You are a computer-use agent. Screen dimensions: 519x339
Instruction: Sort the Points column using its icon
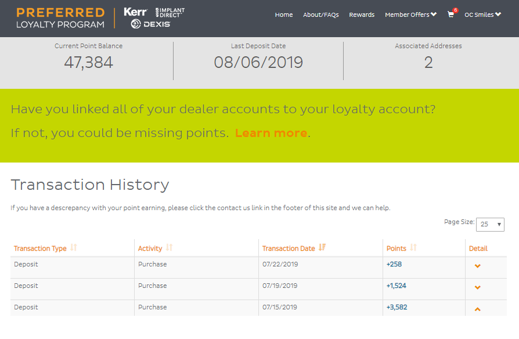point(413,248)
